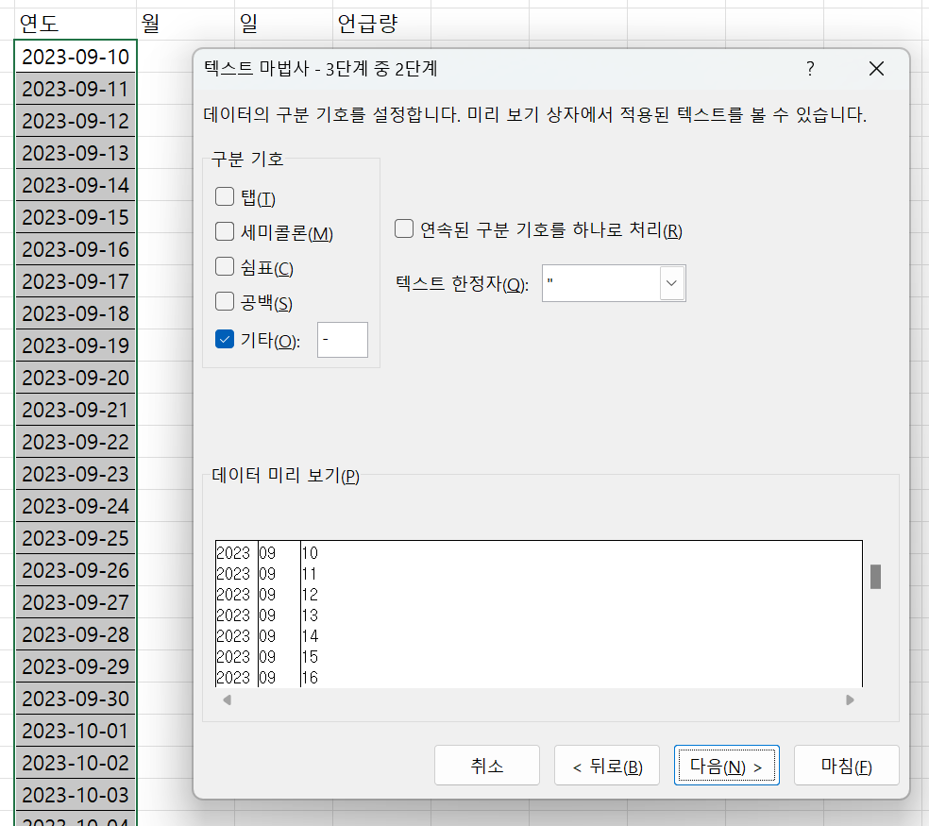
Task: Select cell 2023-09-27
Action: [x=76, y=602]
